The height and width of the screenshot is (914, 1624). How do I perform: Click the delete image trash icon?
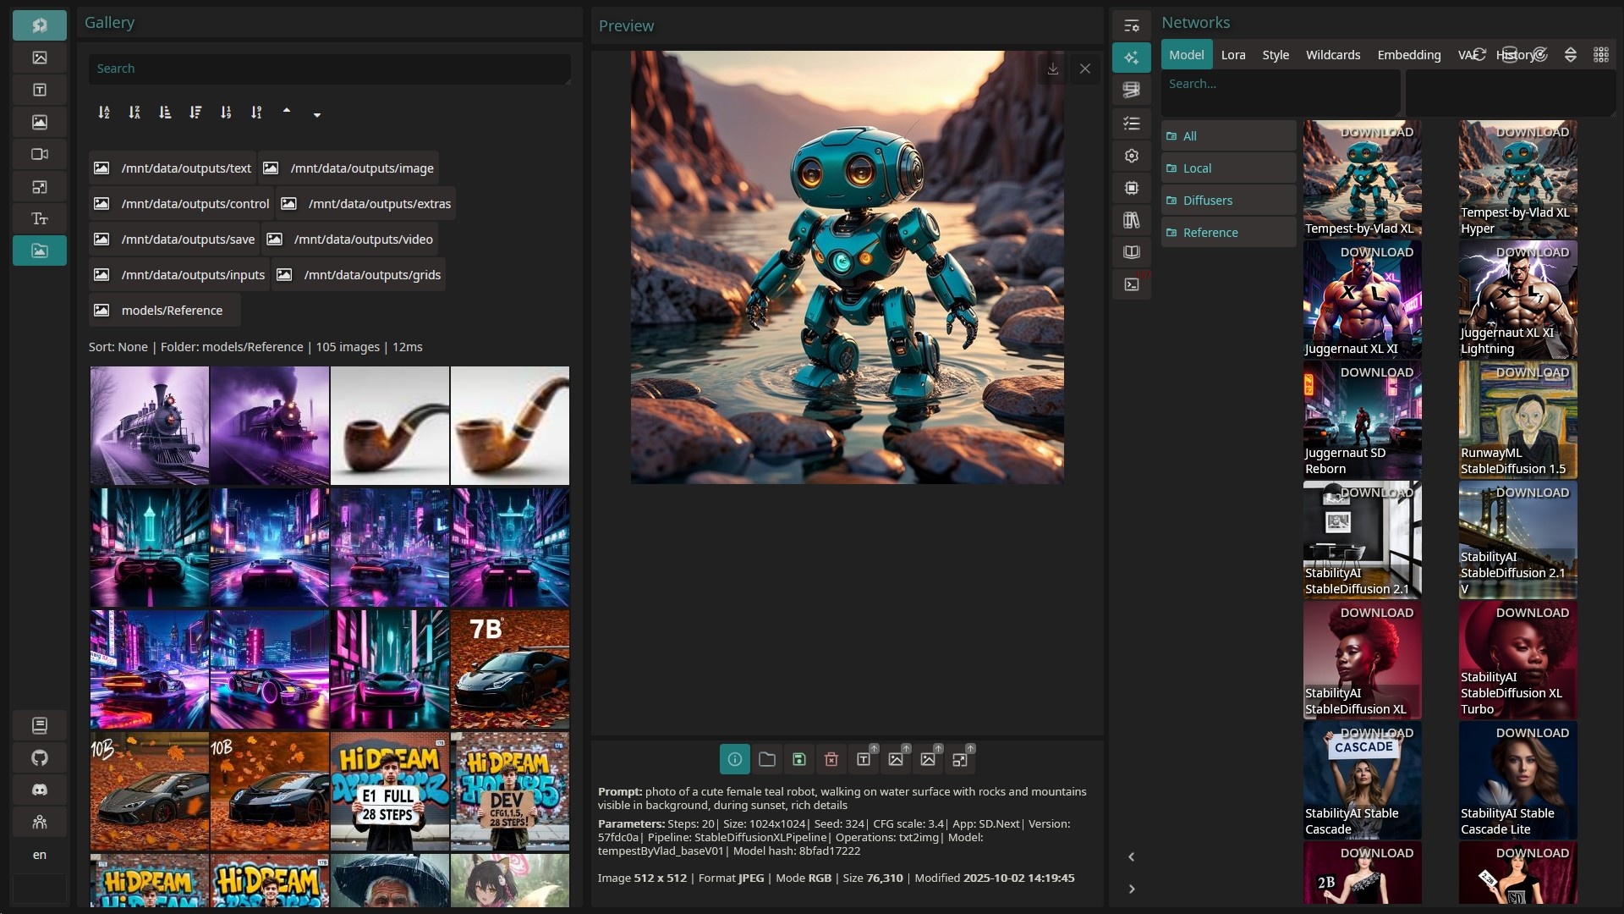(x=831, y=759)
